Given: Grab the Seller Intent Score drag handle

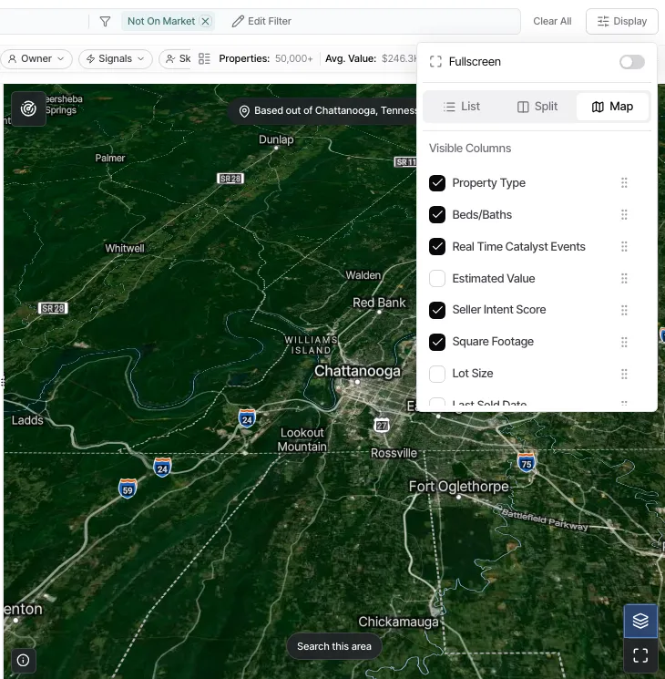Looking at the screenshot, I should click(x=624, y=310).
